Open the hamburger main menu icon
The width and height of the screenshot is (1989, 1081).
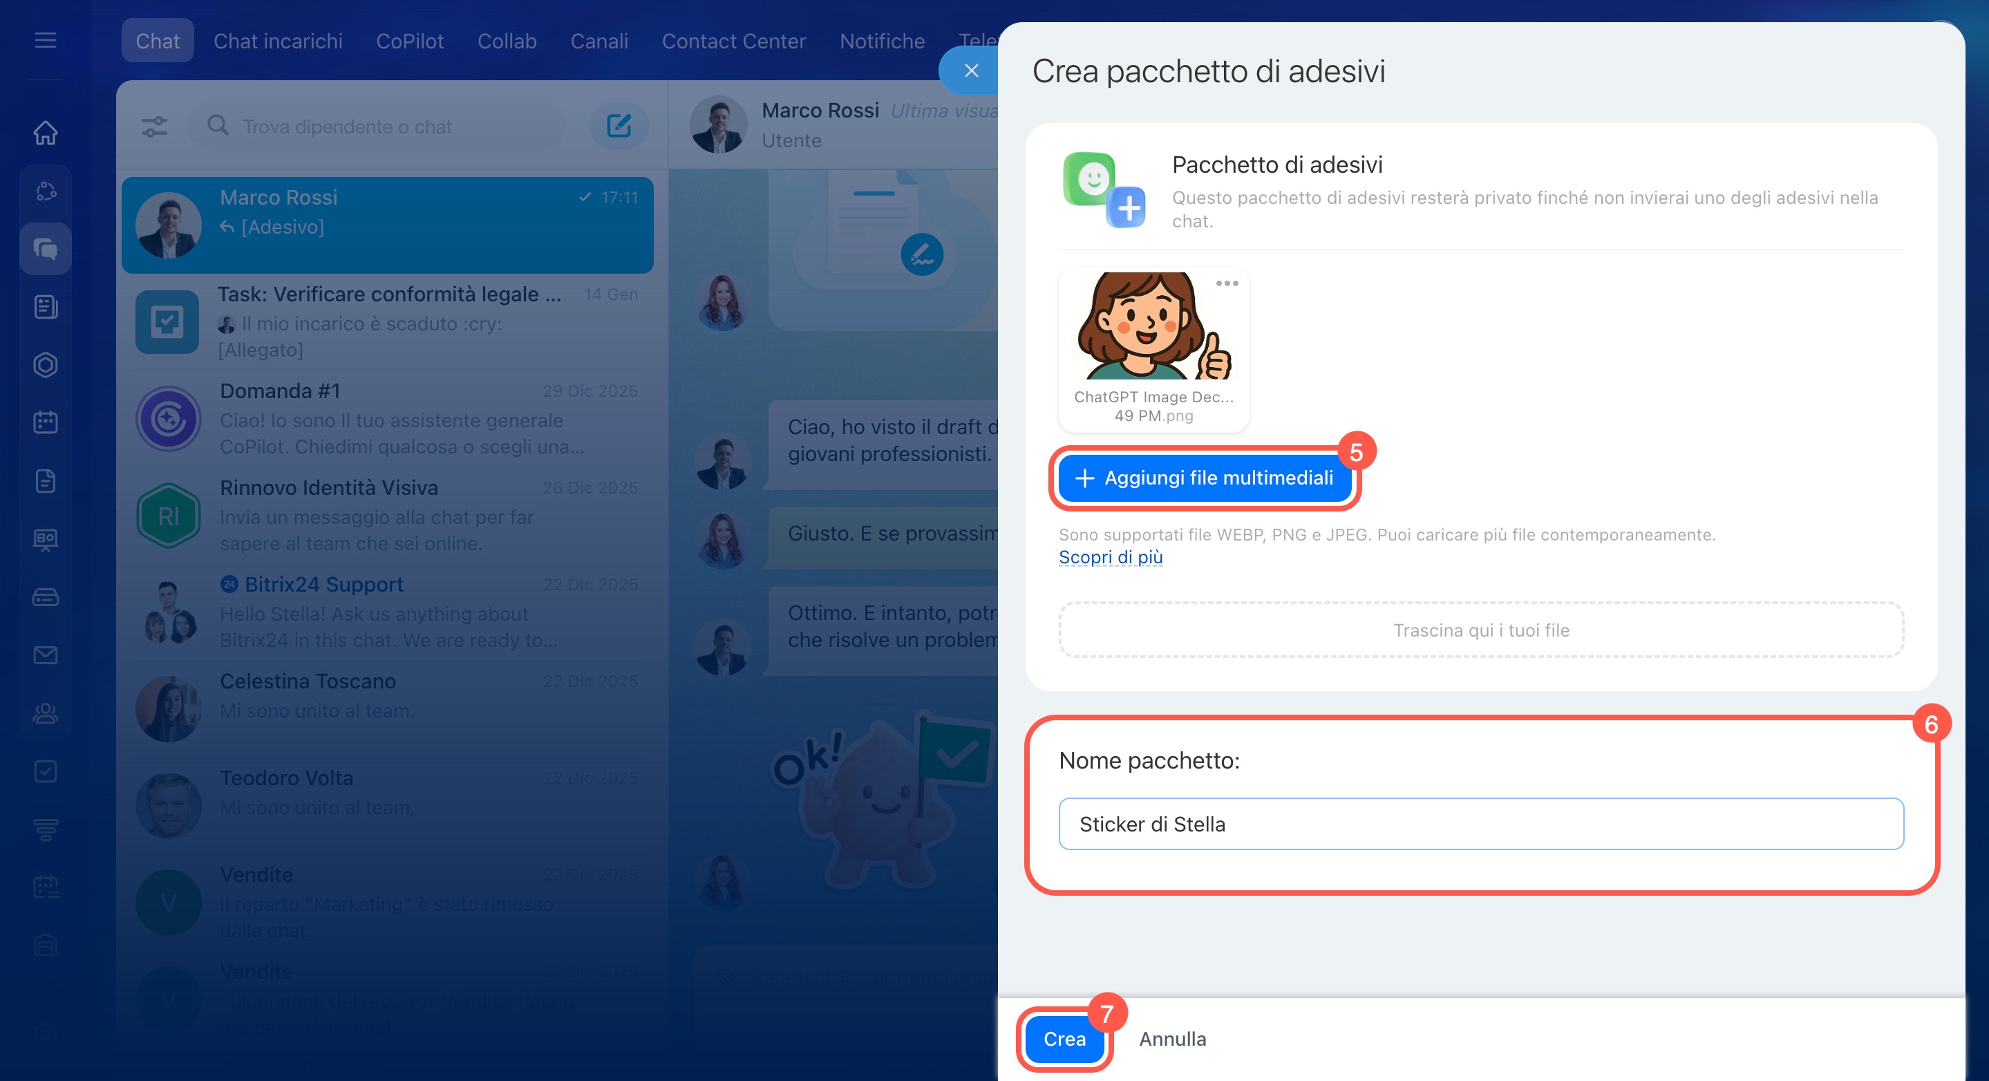point(46,40)
